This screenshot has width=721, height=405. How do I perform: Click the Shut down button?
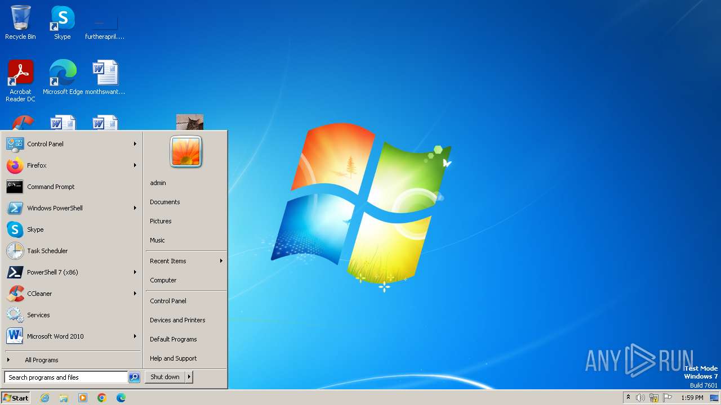click(x=165, y=377)
